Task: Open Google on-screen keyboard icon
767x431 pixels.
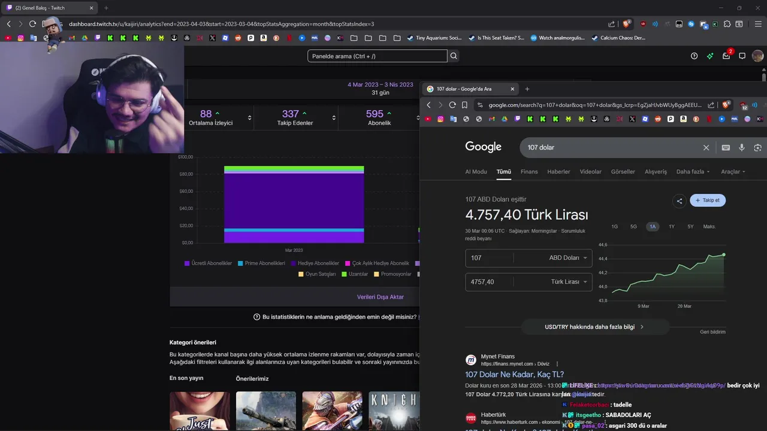Action: click(x=726, y=147)
